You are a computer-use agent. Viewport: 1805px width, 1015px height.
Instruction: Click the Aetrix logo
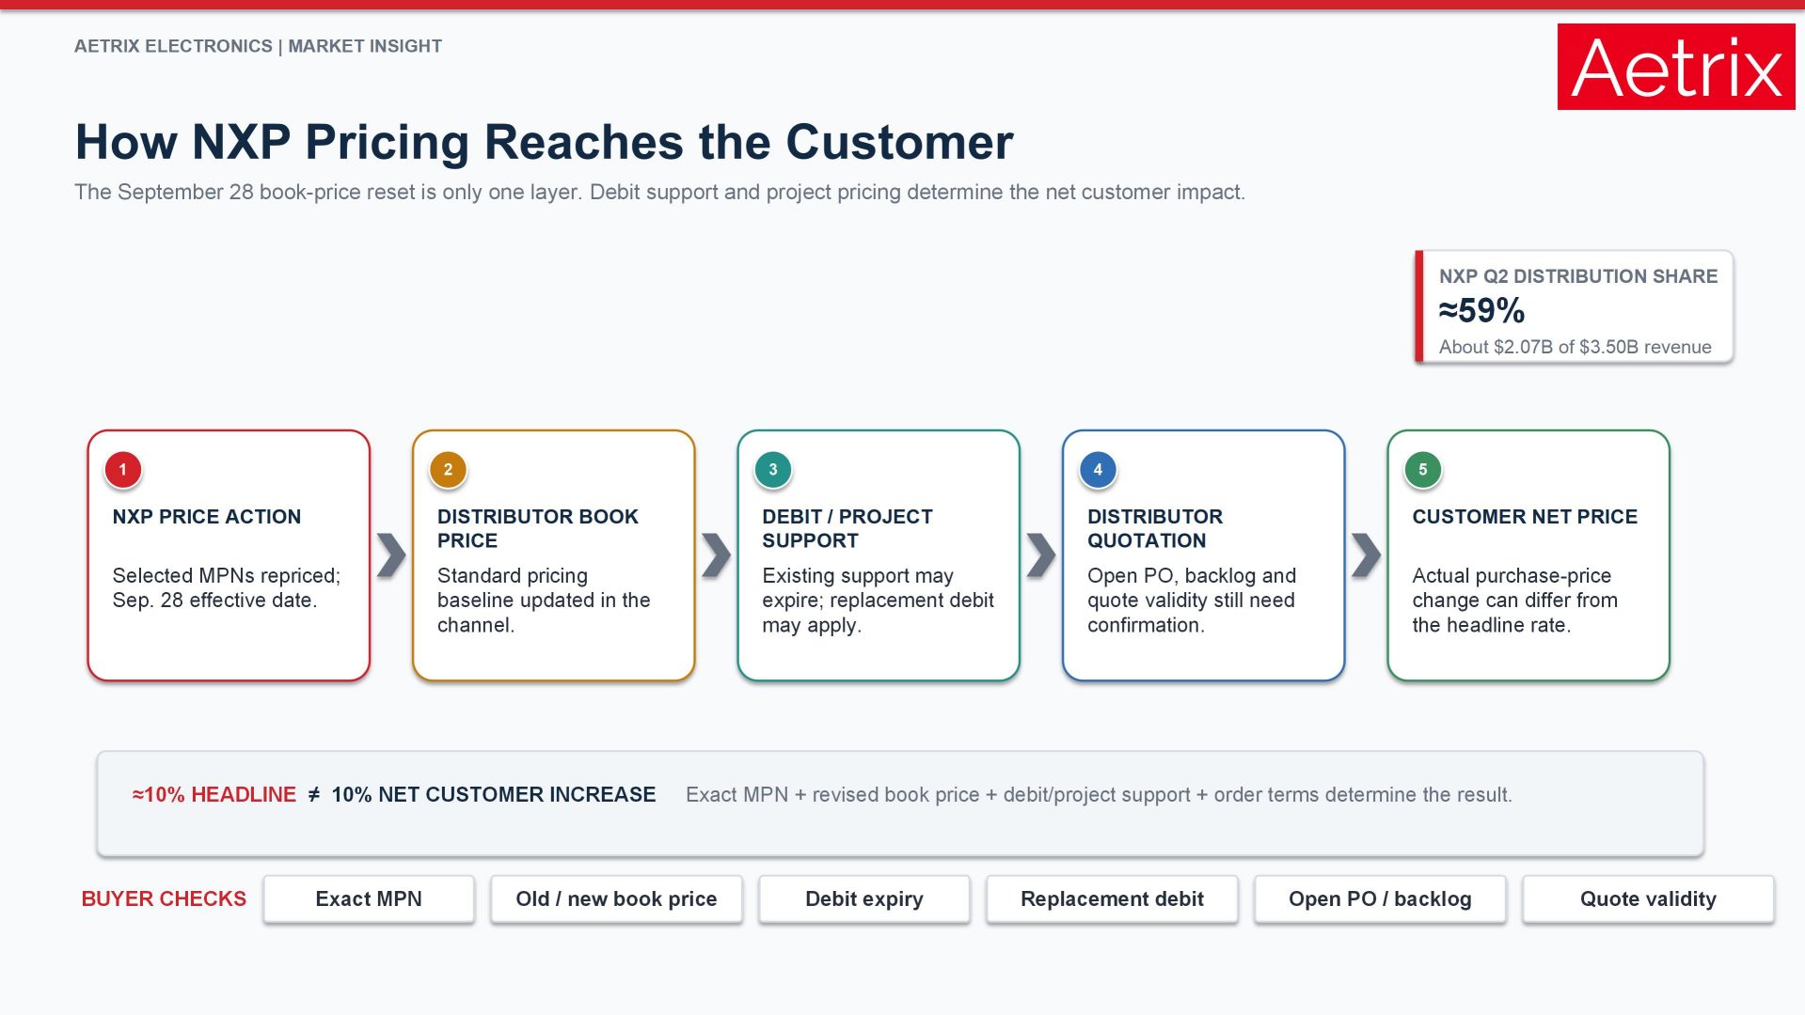1675,67
